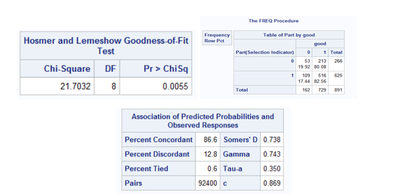This screenshot has height=195, width=411.
Task: Click the Gamma statistic label
Action: (237, 154)
